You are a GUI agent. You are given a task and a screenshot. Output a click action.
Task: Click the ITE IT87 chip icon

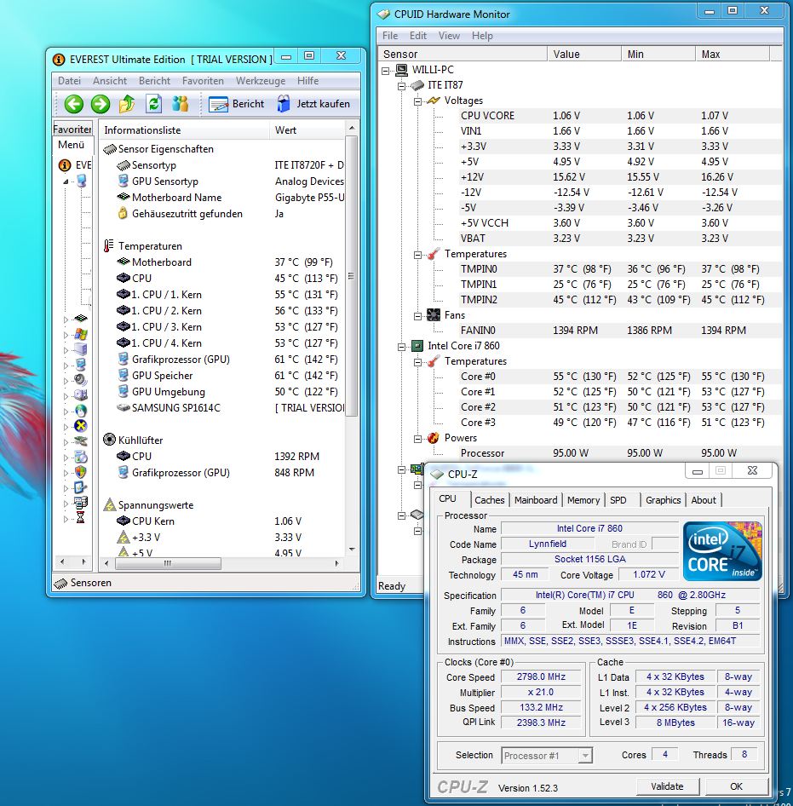[x=417, y=85]
